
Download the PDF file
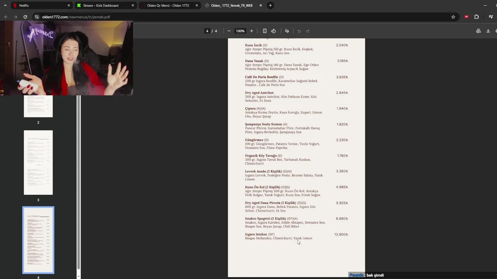[488, 31]
